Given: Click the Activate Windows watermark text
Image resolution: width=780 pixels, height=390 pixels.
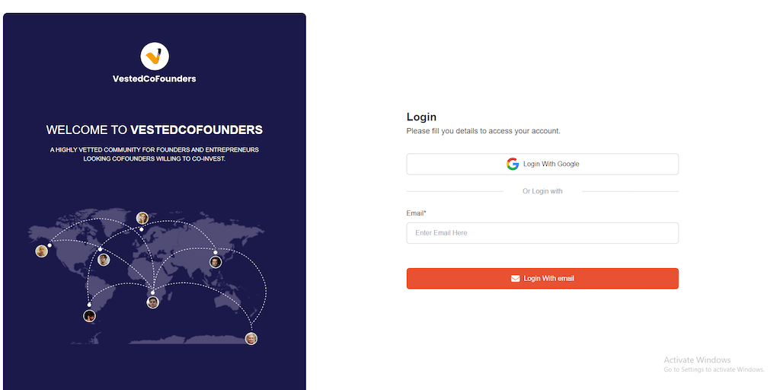Looking at the screenshot, I should [697, 360].
